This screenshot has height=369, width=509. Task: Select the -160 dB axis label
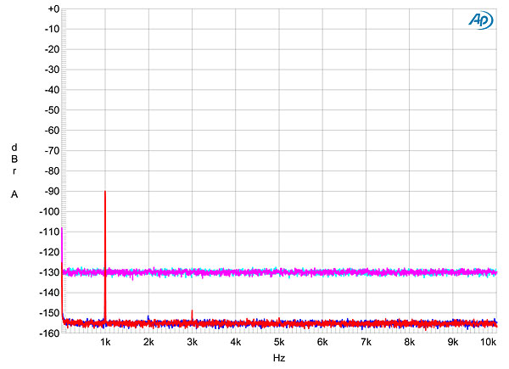pyautogui.click(x=50, y=333)
